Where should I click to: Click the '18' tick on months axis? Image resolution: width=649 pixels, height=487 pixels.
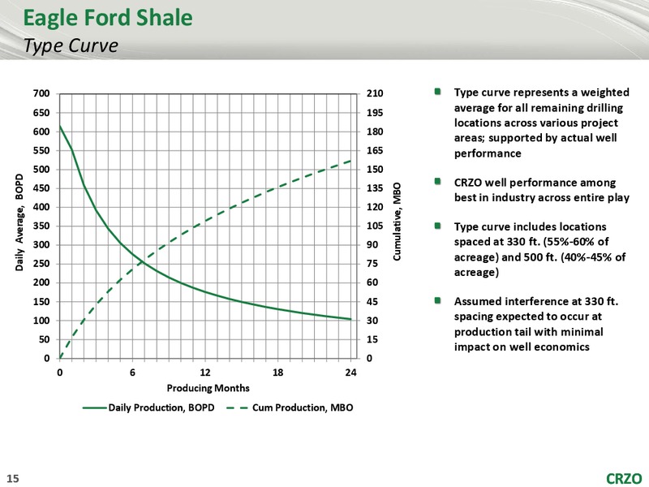click(x=277, y=373)
